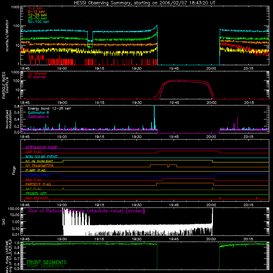Click the FRONTS OFF flag label
Image resolution: width=273 pixels, height=273 pixels.
click(36, 193)
